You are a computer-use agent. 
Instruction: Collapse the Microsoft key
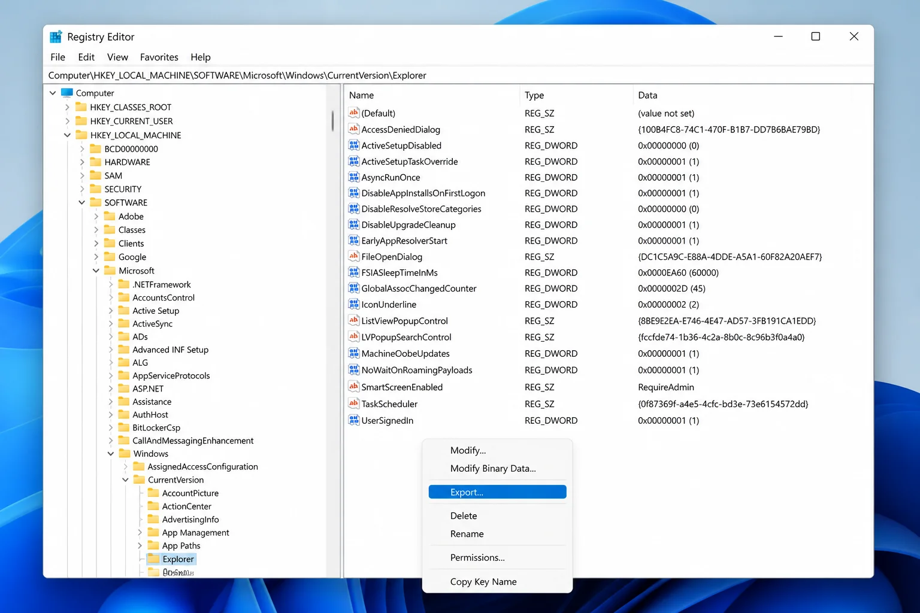[x=96, y=271]
